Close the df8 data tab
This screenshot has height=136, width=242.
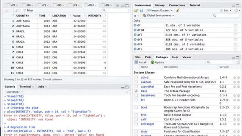[x=33, y=5]
